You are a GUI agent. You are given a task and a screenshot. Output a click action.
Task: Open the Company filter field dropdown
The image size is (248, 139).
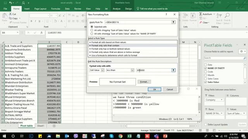point(222,100)
